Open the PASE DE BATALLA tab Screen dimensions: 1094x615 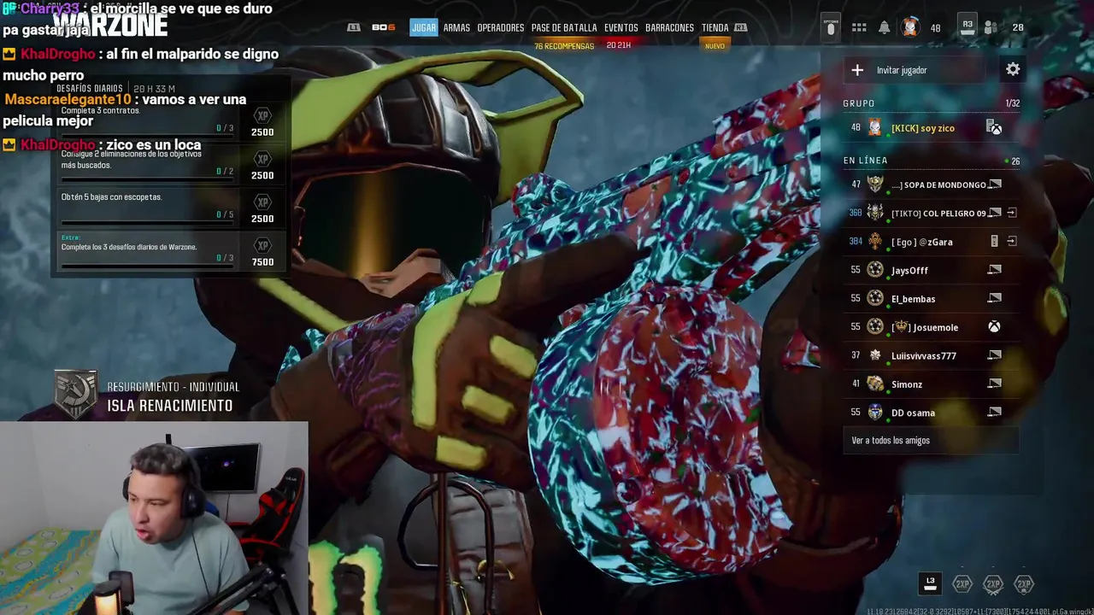pyautogui.click(x=564, y=27)
